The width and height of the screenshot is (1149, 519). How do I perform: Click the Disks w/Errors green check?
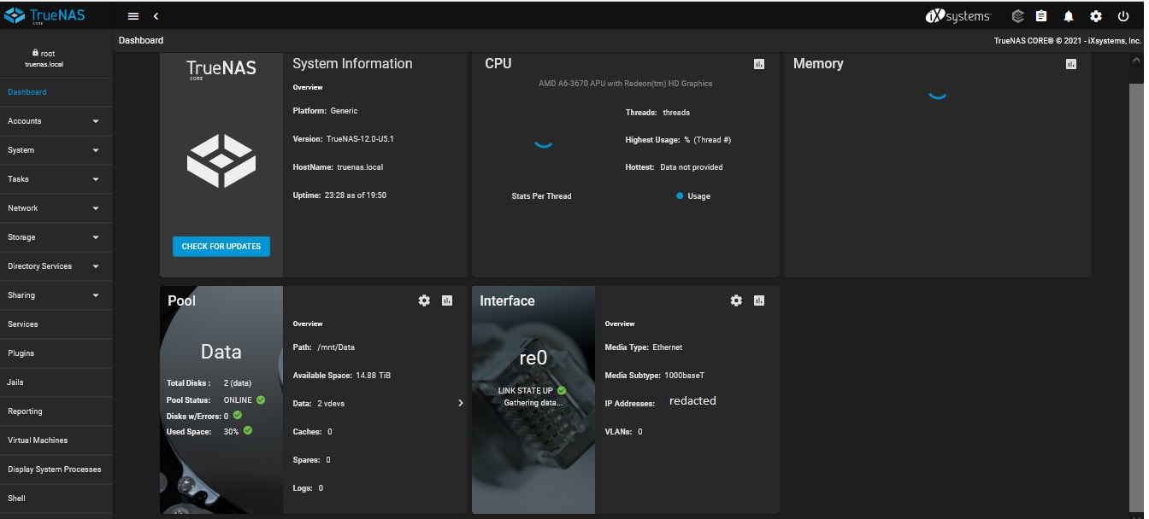click(238, 415)
